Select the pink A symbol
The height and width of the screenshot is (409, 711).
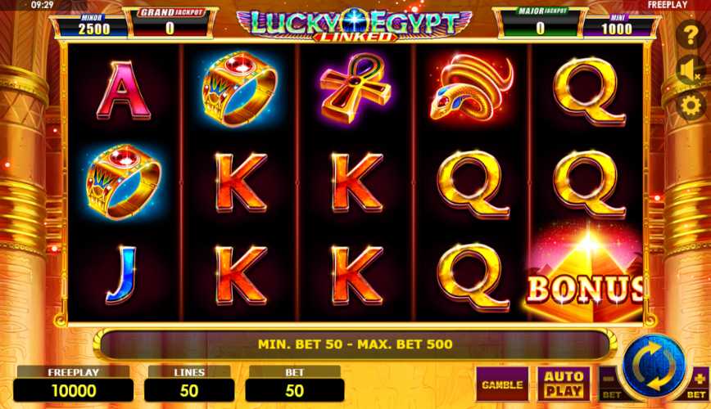click(123, 91)
